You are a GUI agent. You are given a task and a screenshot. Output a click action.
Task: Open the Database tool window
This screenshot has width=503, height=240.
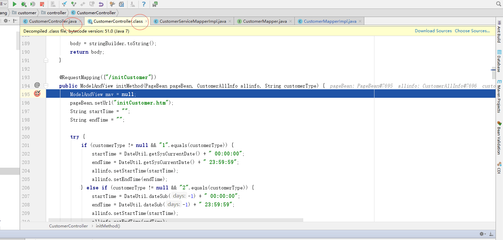pos(499,61)
